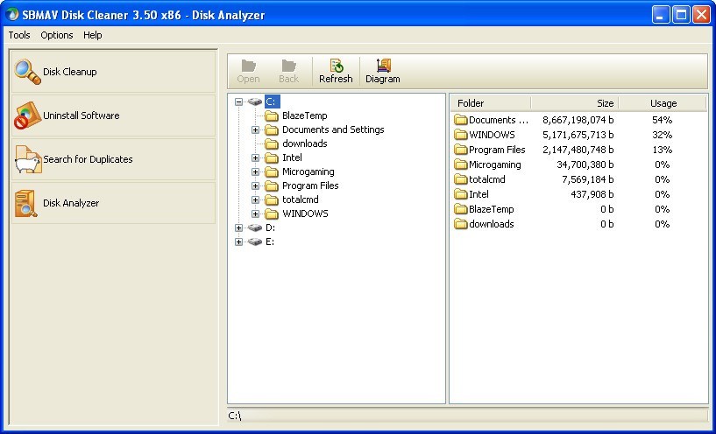Expand the Intel tree node
This screenshot has height=434, width=716.
pyautogui.click(x=255, y=157)
